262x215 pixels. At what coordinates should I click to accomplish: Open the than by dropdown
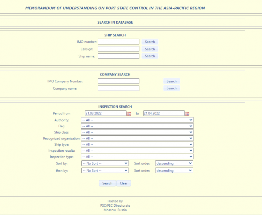click(x=105, y=170)
